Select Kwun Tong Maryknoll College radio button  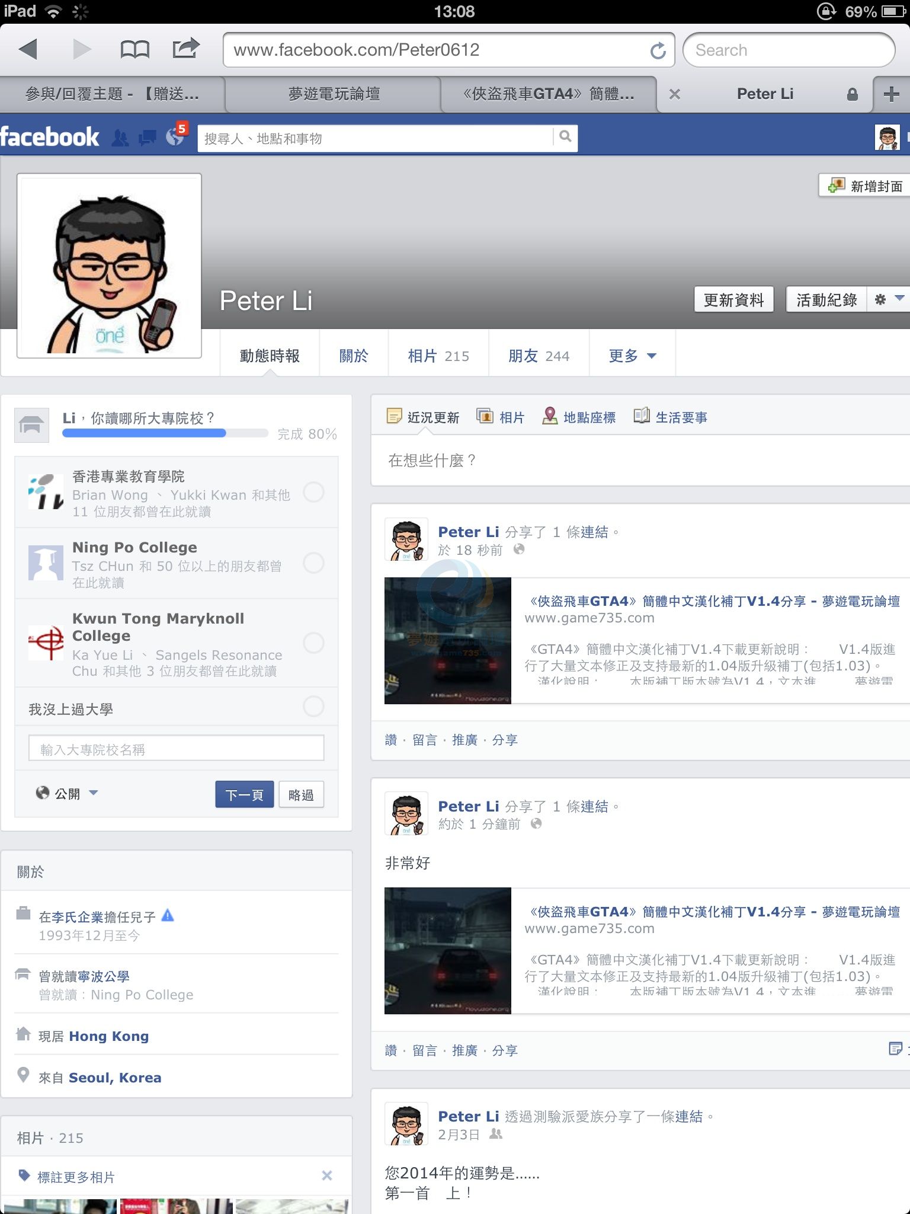point(313,643)
